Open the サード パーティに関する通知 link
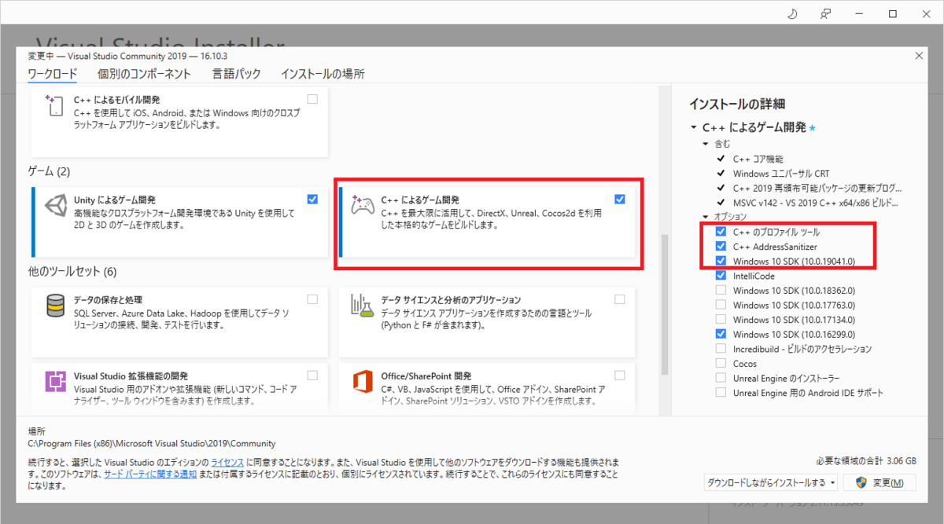 point(150,475)
